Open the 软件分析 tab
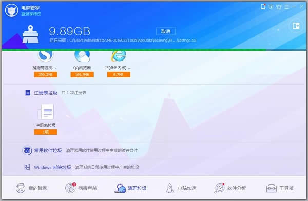Viewport: 308px width, 201px height. [x=230, y=188]
